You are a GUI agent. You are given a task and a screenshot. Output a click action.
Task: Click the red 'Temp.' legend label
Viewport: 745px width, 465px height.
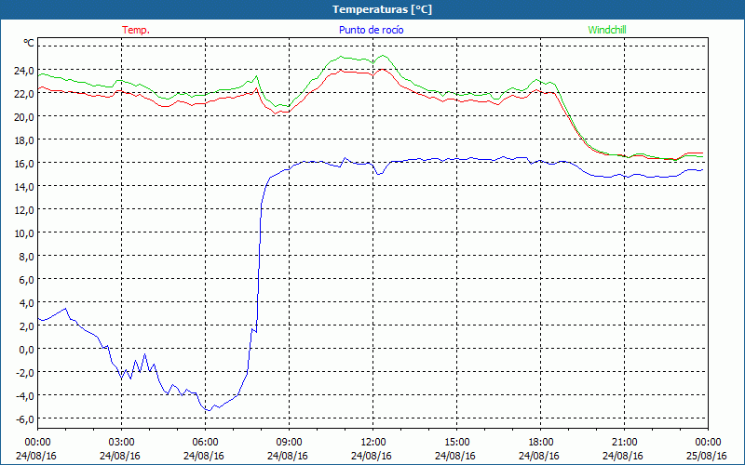[136, 30]
